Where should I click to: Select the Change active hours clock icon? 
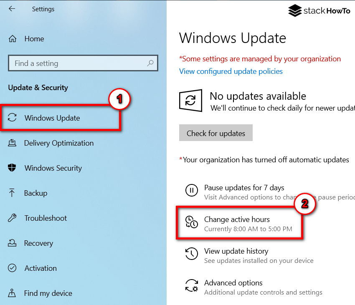[191, 222]
